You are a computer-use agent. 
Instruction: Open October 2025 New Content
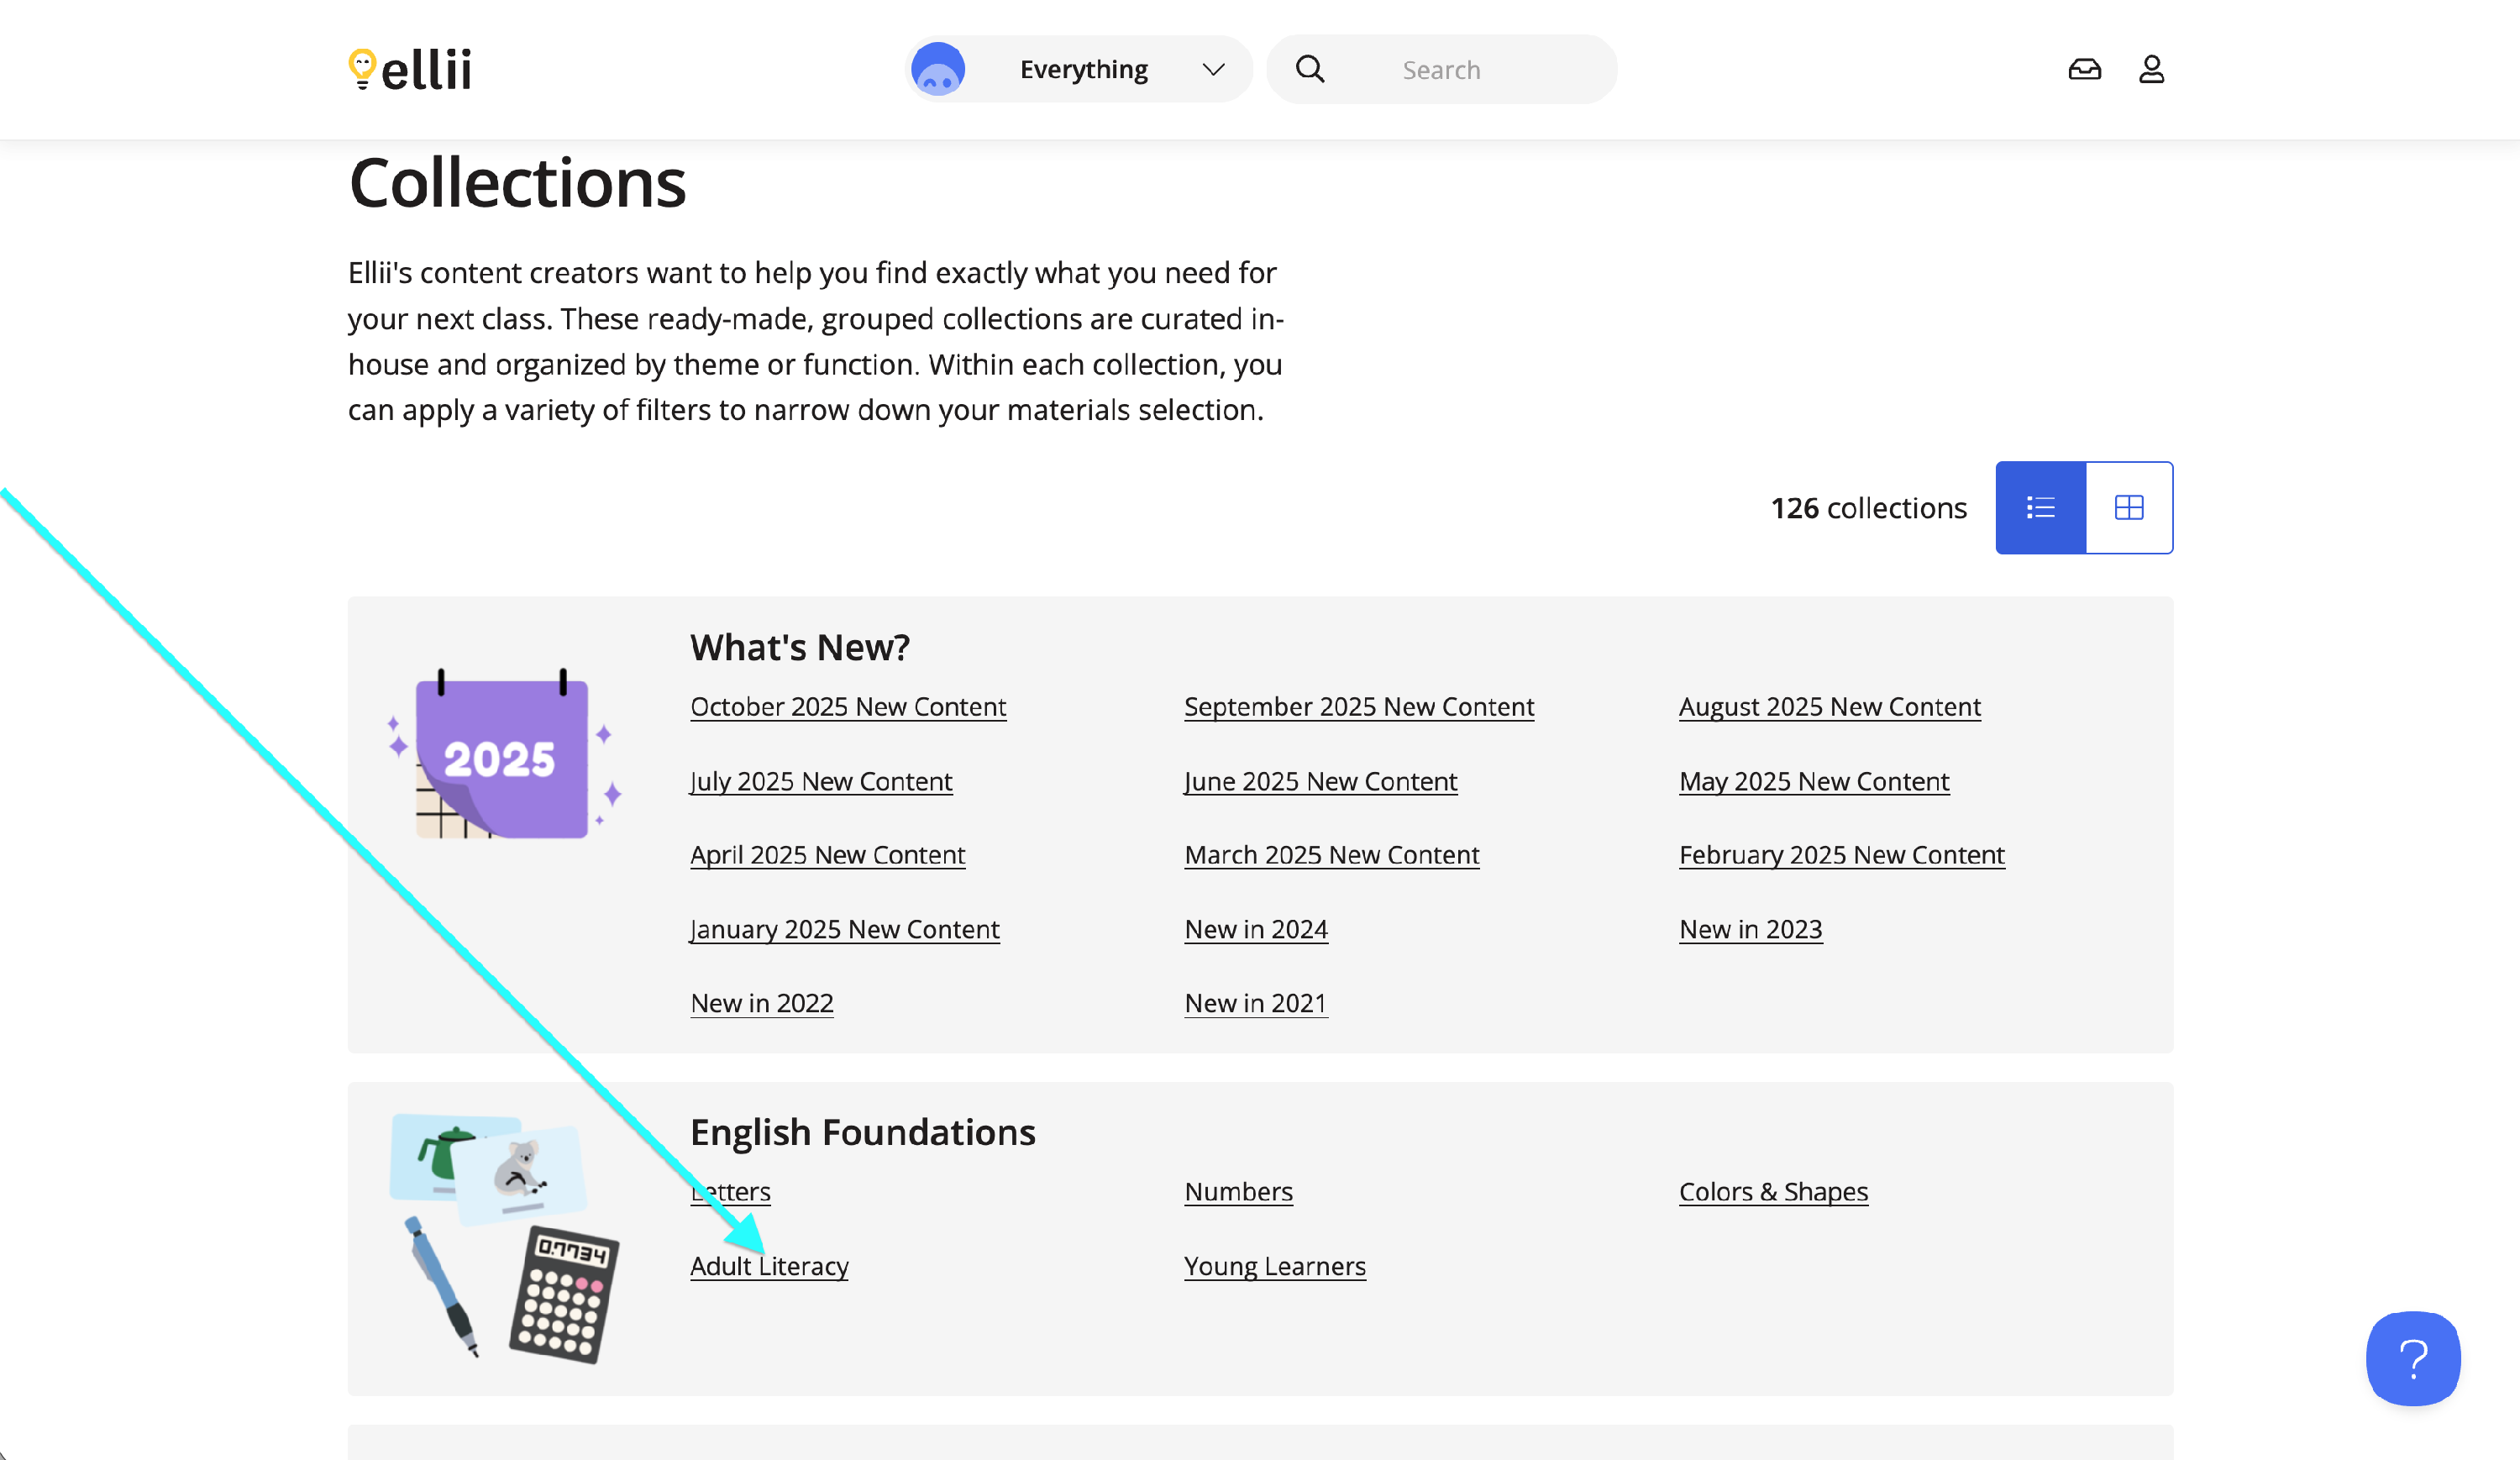pyautogui.click(x=848, y=707)
